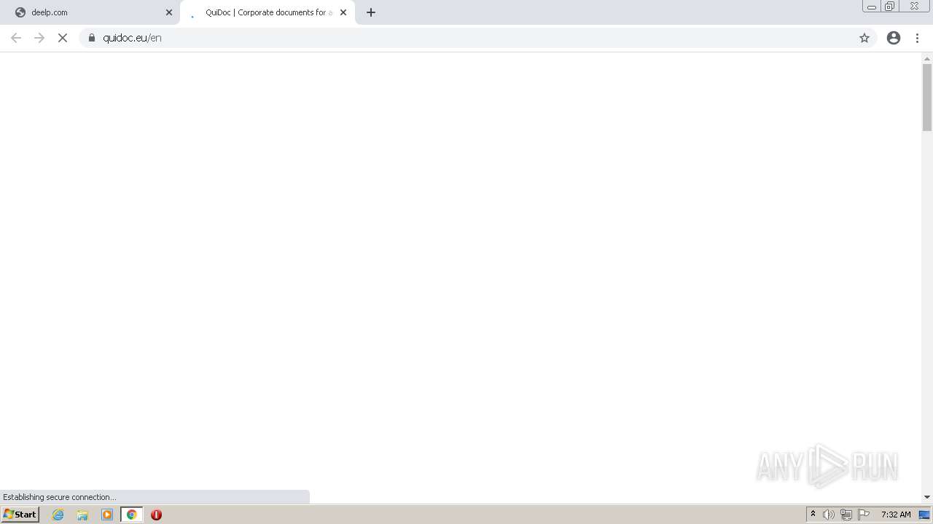The height and width of the screenshot is (524, 933).
Task: Go forward to next page
Action: pyautogui.click(x=39, y=38)
